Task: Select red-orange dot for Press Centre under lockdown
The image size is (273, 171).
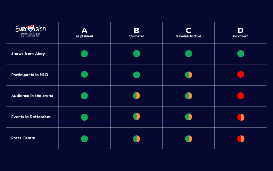Action: (241, 139)
